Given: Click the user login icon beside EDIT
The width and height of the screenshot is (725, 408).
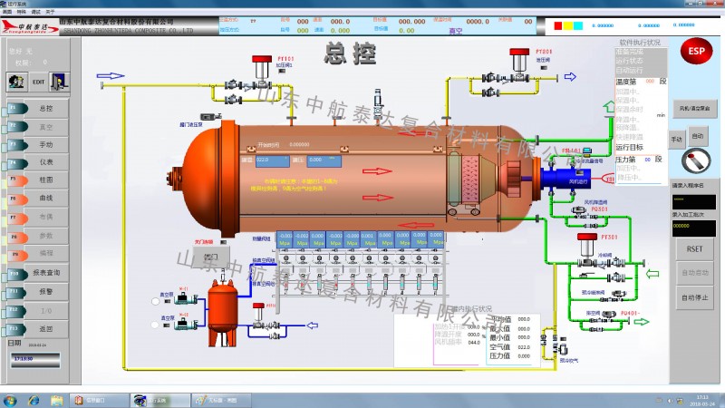Looking at the screenshot, I should (17, 82).
